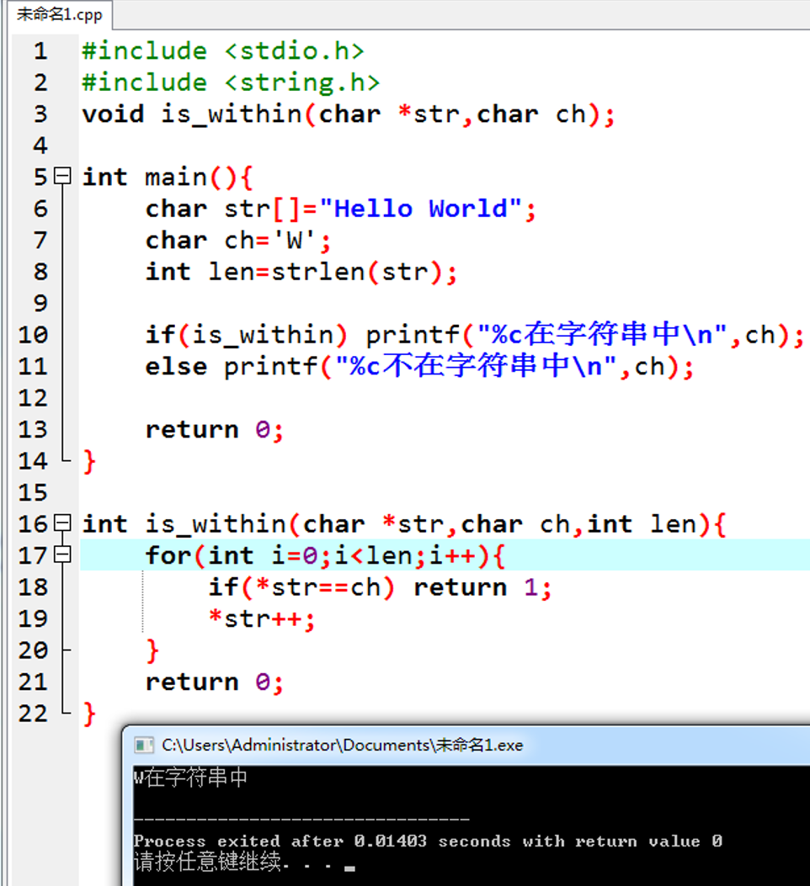Click the "Hello World" string literal

[x=420, y=209]
